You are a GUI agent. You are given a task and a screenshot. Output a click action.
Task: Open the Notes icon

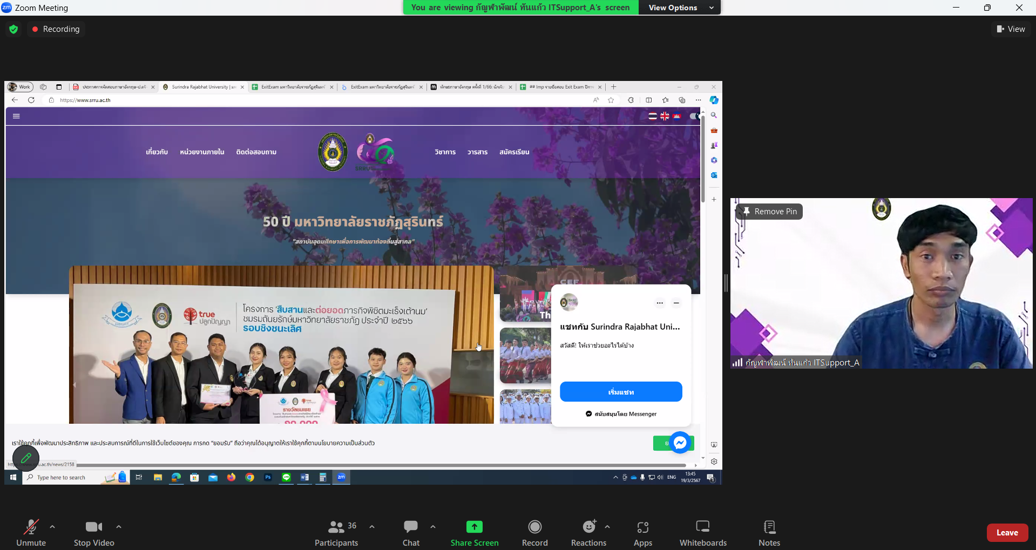[769, 527]
